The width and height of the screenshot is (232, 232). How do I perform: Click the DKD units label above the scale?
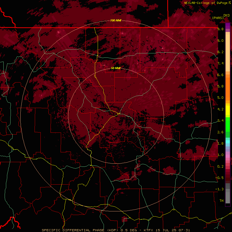coord(227,15)
